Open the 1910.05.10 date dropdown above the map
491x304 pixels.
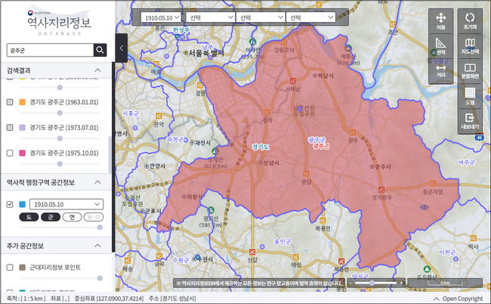point(161,16)
